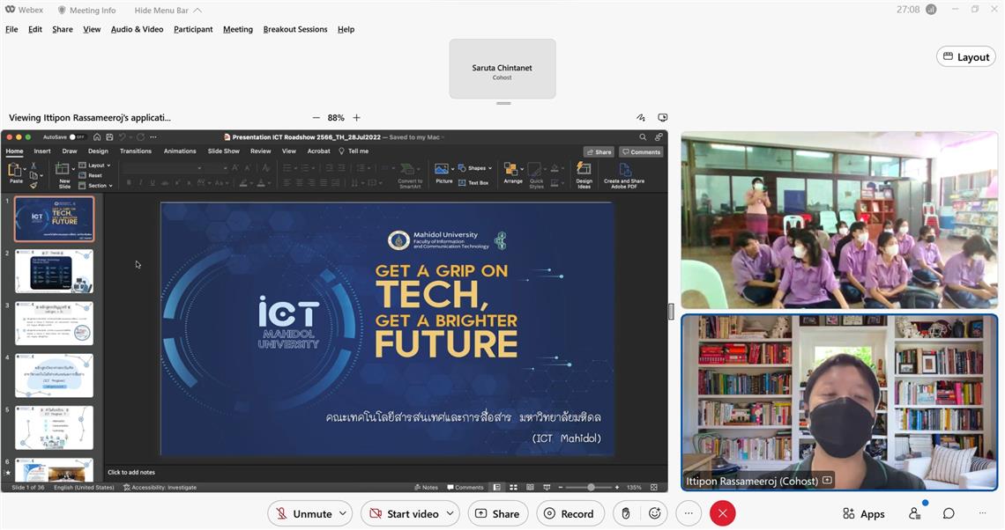1005x530 pixels.
Task: Click Meeting Info
Action: (86, 11)
